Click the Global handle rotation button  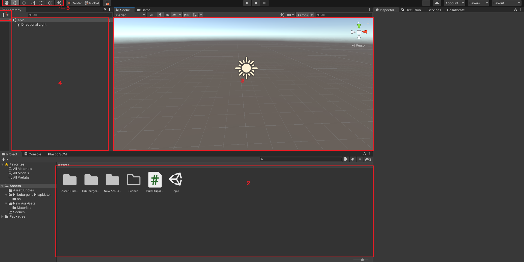click(x=92, y=3)
